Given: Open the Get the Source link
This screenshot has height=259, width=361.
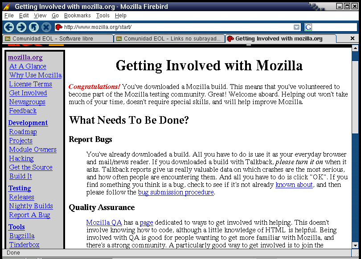Looking at the screenshot, I should click(31, 167).
